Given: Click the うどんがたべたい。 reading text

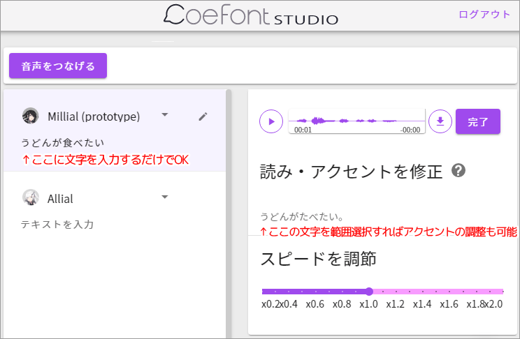Looking at the screenshot, I should (302, 217).
